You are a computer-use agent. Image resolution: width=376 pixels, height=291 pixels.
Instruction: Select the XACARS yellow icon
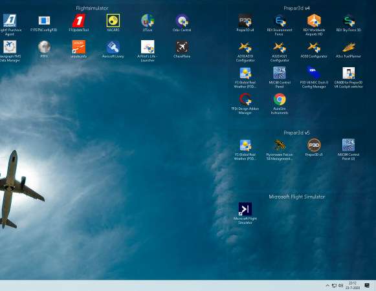point(113,21)
